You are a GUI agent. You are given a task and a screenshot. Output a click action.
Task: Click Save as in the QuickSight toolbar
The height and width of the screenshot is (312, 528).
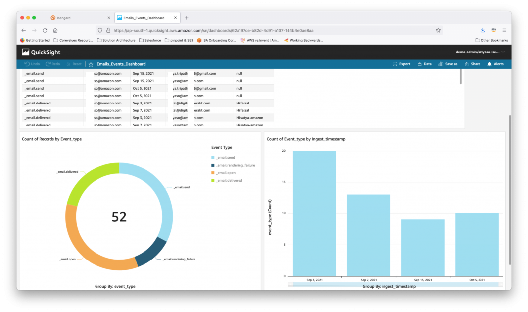[x=447, y=64]
